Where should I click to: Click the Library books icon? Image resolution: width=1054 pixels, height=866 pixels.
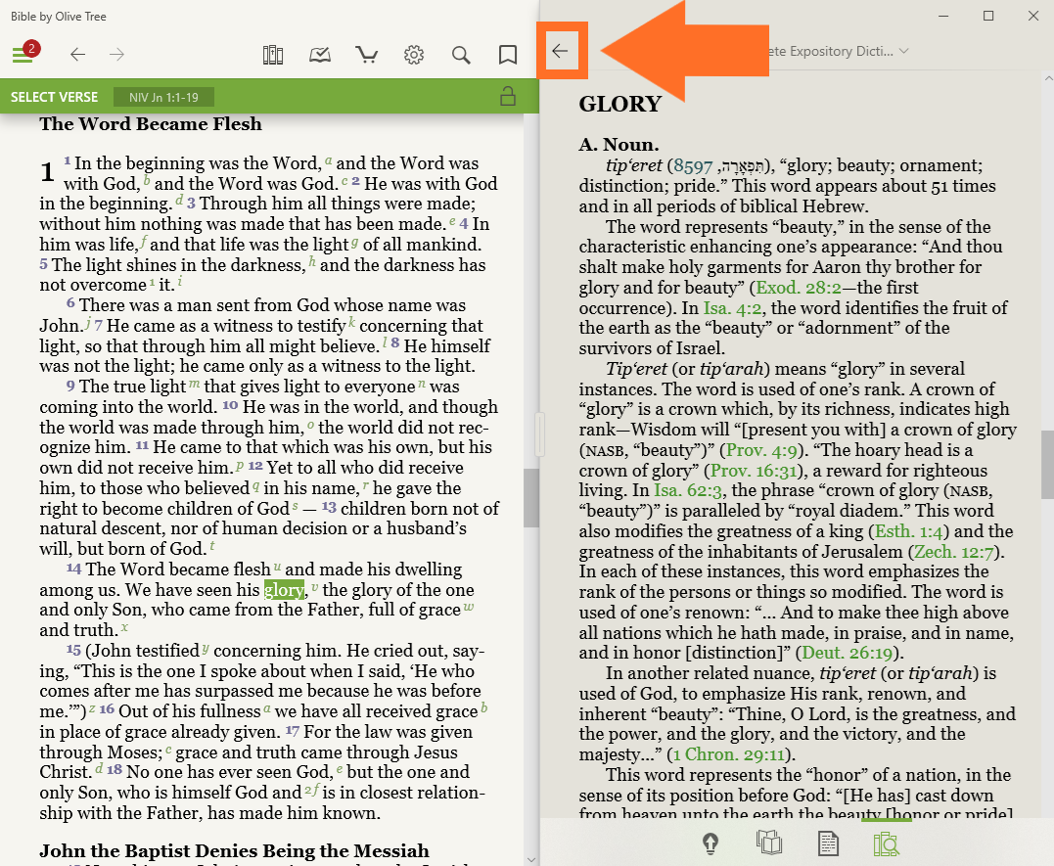point(273,55)
